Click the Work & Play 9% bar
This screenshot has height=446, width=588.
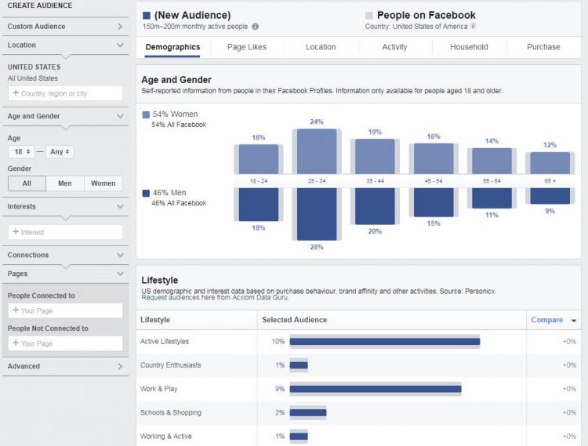tap(376, 389)
